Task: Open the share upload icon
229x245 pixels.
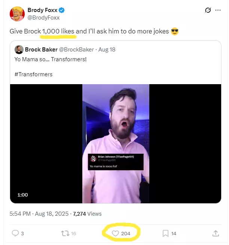Action: 216,233
